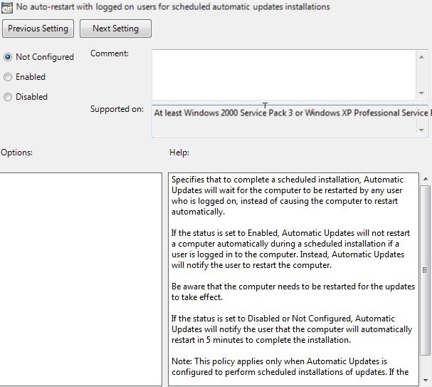Go to Next Setting
This screenshot has height=387, width=432.
[115, 29]
